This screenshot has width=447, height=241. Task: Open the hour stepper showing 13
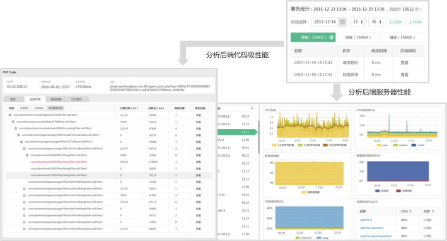coord(357,22)
